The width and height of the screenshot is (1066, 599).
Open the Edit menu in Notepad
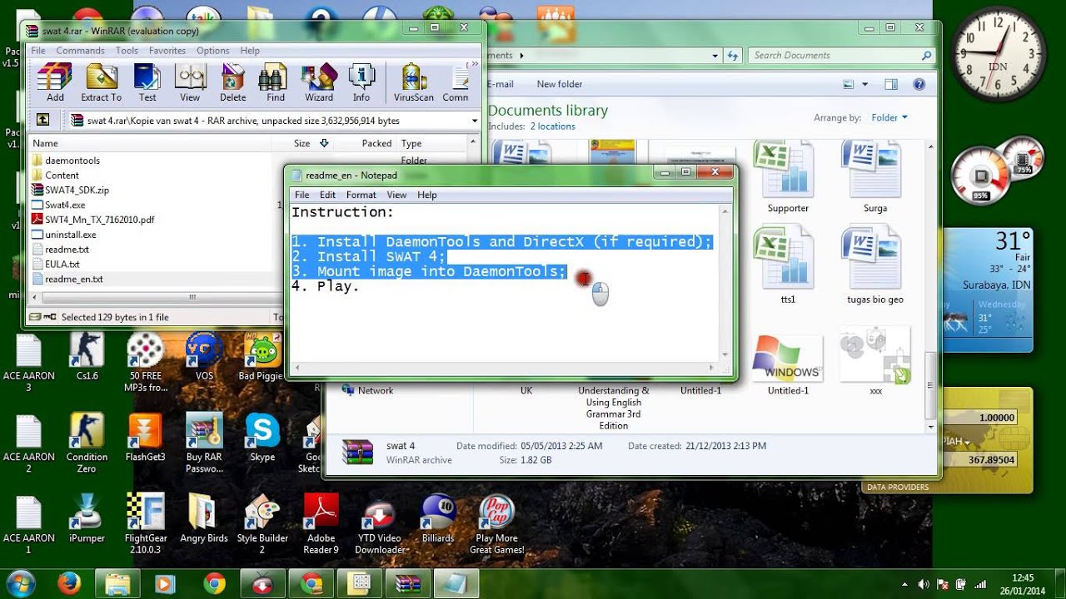tap(328, 195)
